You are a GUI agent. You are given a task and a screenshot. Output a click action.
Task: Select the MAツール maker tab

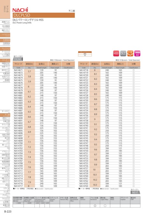click(x=5, y=182)
